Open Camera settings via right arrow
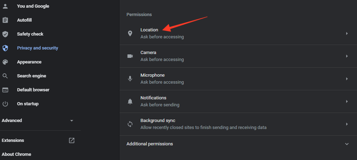This screenshot has width=357, height=160. tap(347, 56)
